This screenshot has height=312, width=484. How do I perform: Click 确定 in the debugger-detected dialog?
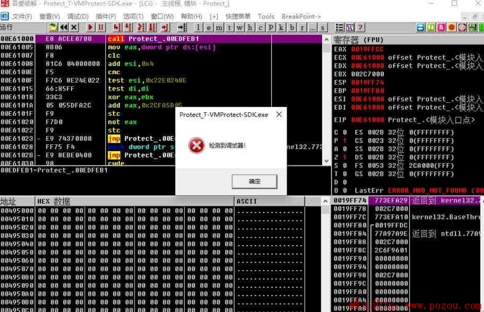pos(255,182)
